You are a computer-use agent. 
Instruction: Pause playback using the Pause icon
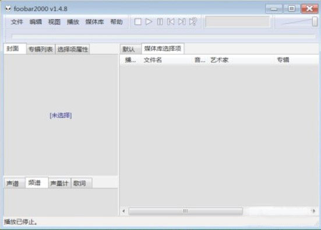coord(160,21)
